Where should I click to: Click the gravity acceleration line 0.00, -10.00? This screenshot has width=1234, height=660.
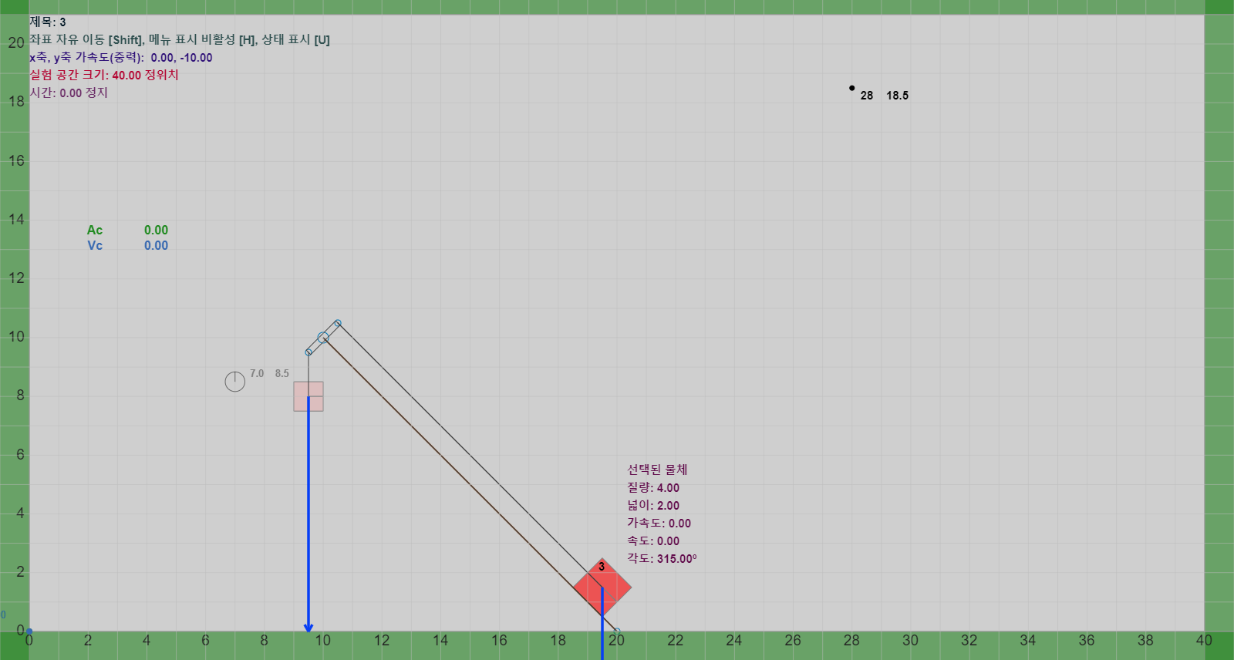coord(121,57)
